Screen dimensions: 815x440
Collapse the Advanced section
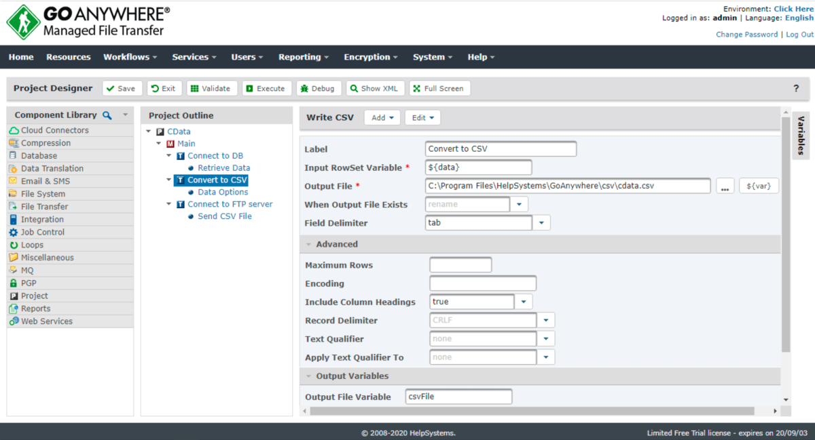coord(309,244)
